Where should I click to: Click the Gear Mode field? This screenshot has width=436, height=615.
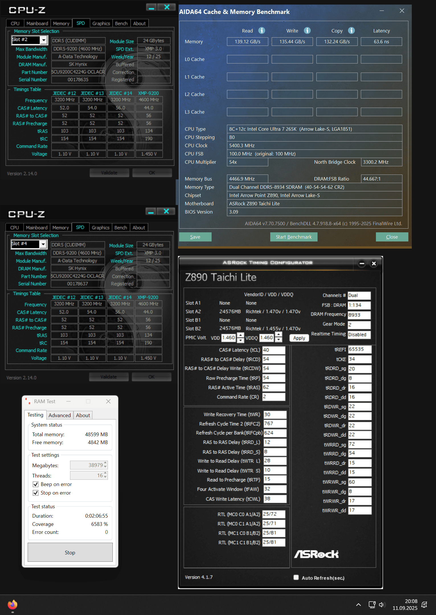[359, 325]
